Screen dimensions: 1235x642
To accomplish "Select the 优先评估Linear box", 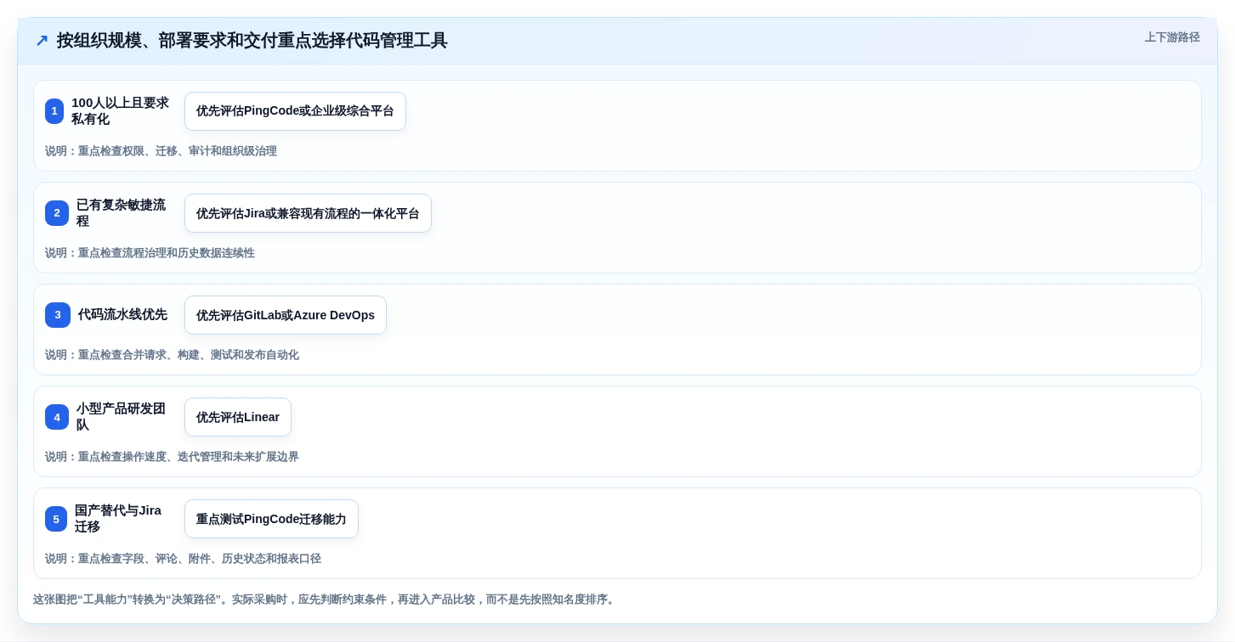I will tap(238, 417).
